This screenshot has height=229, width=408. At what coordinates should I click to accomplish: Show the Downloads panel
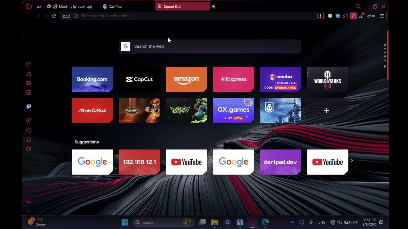[361, 16]
